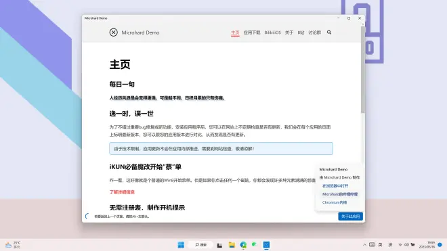
Task: Open the 应用下载 navigation tab
Action: (252, 32)
